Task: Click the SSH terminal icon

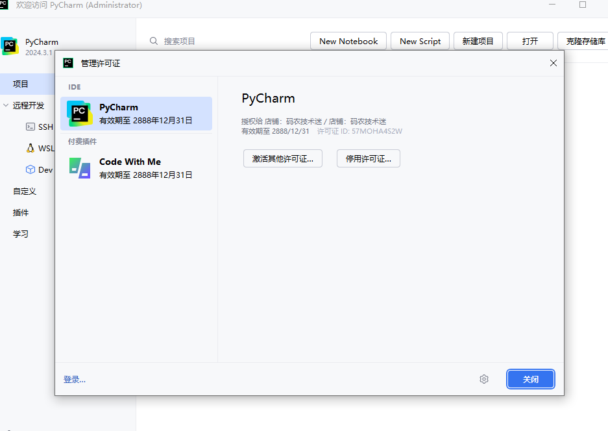Action: coord(30,127)
